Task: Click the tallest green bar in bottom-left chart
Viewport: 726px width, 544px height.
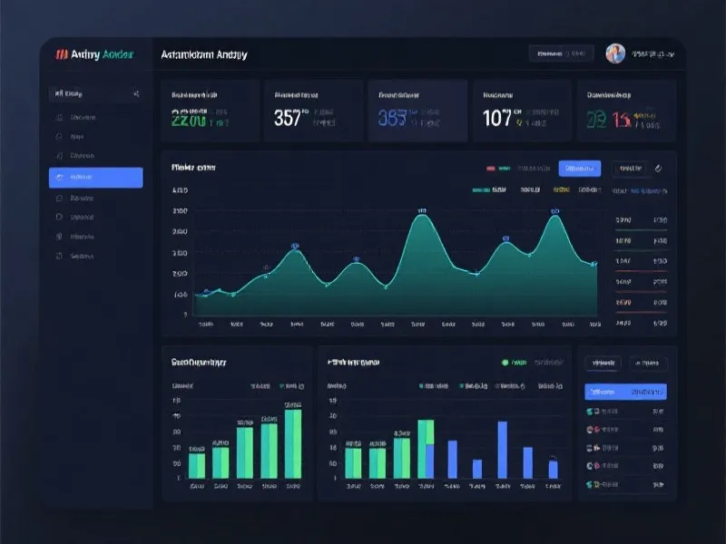Action: (x=293, y=443)
